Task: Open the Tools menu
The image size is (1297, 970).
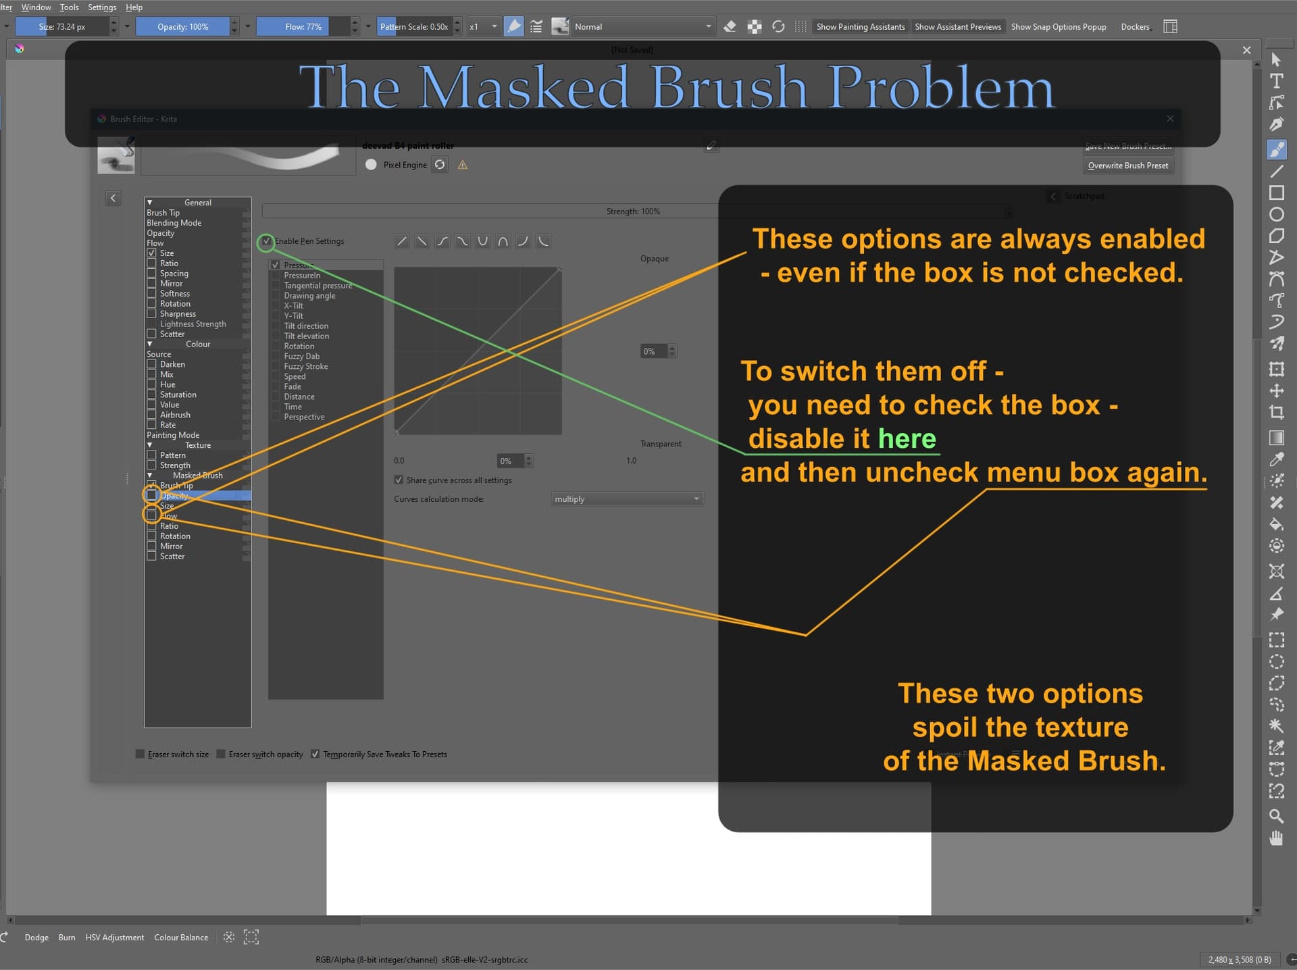Action: pos(69,7)
